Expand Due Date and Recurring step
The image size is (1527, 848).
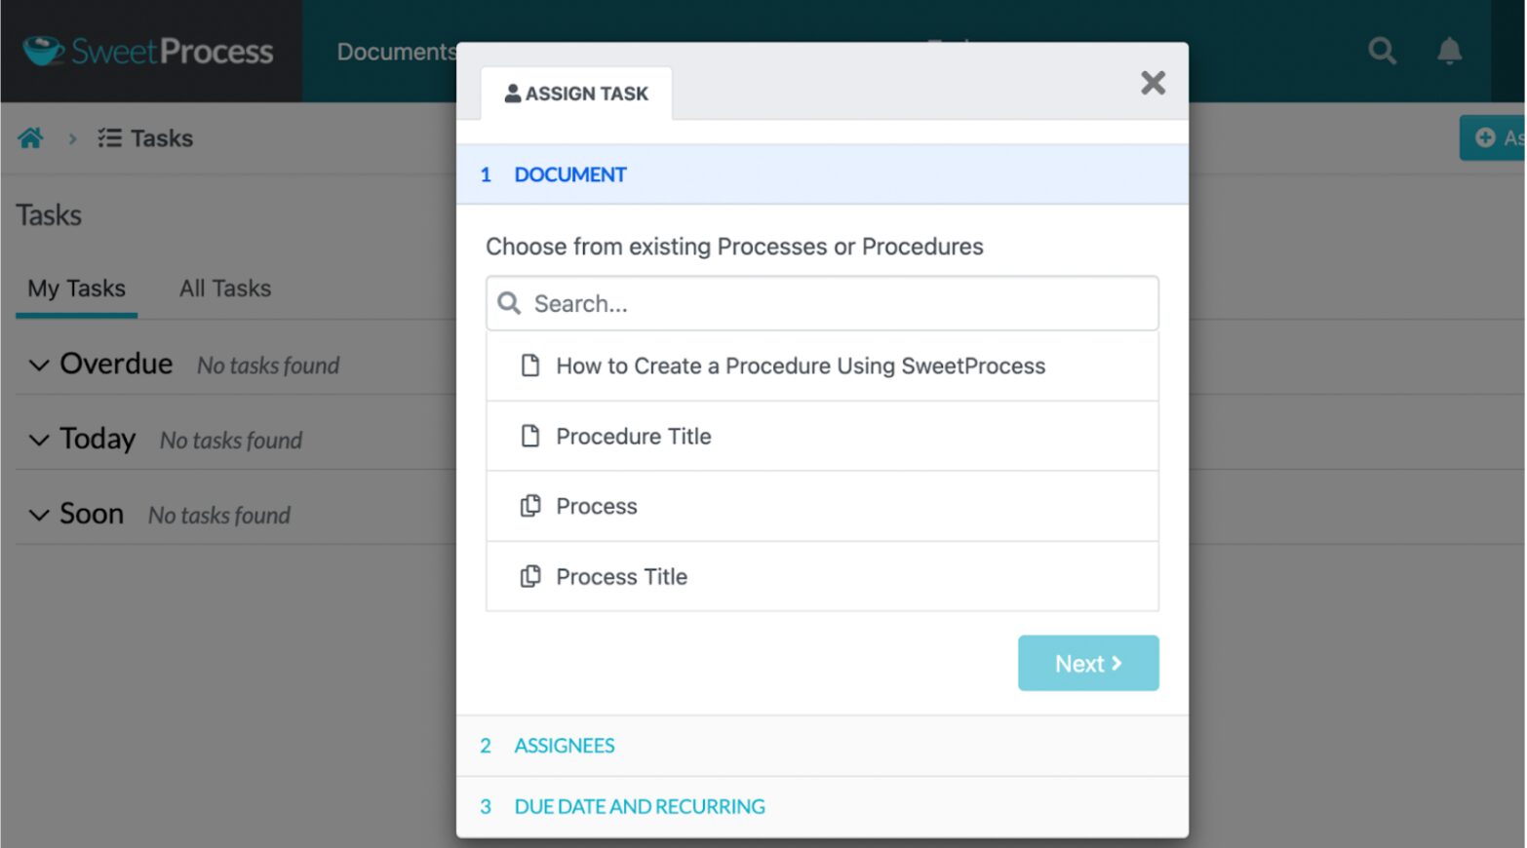tap(639, 807)
